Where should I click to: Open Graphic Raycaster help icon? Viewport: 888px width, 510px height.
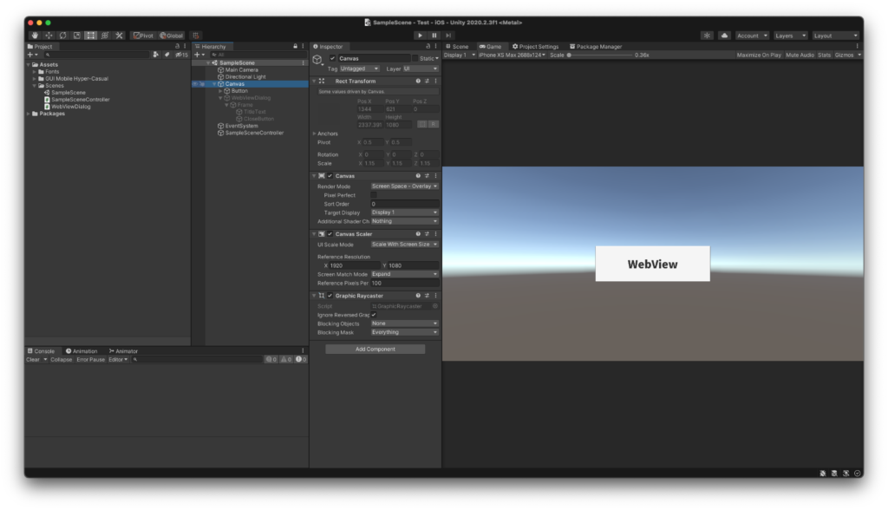click(x=418, y=296)
